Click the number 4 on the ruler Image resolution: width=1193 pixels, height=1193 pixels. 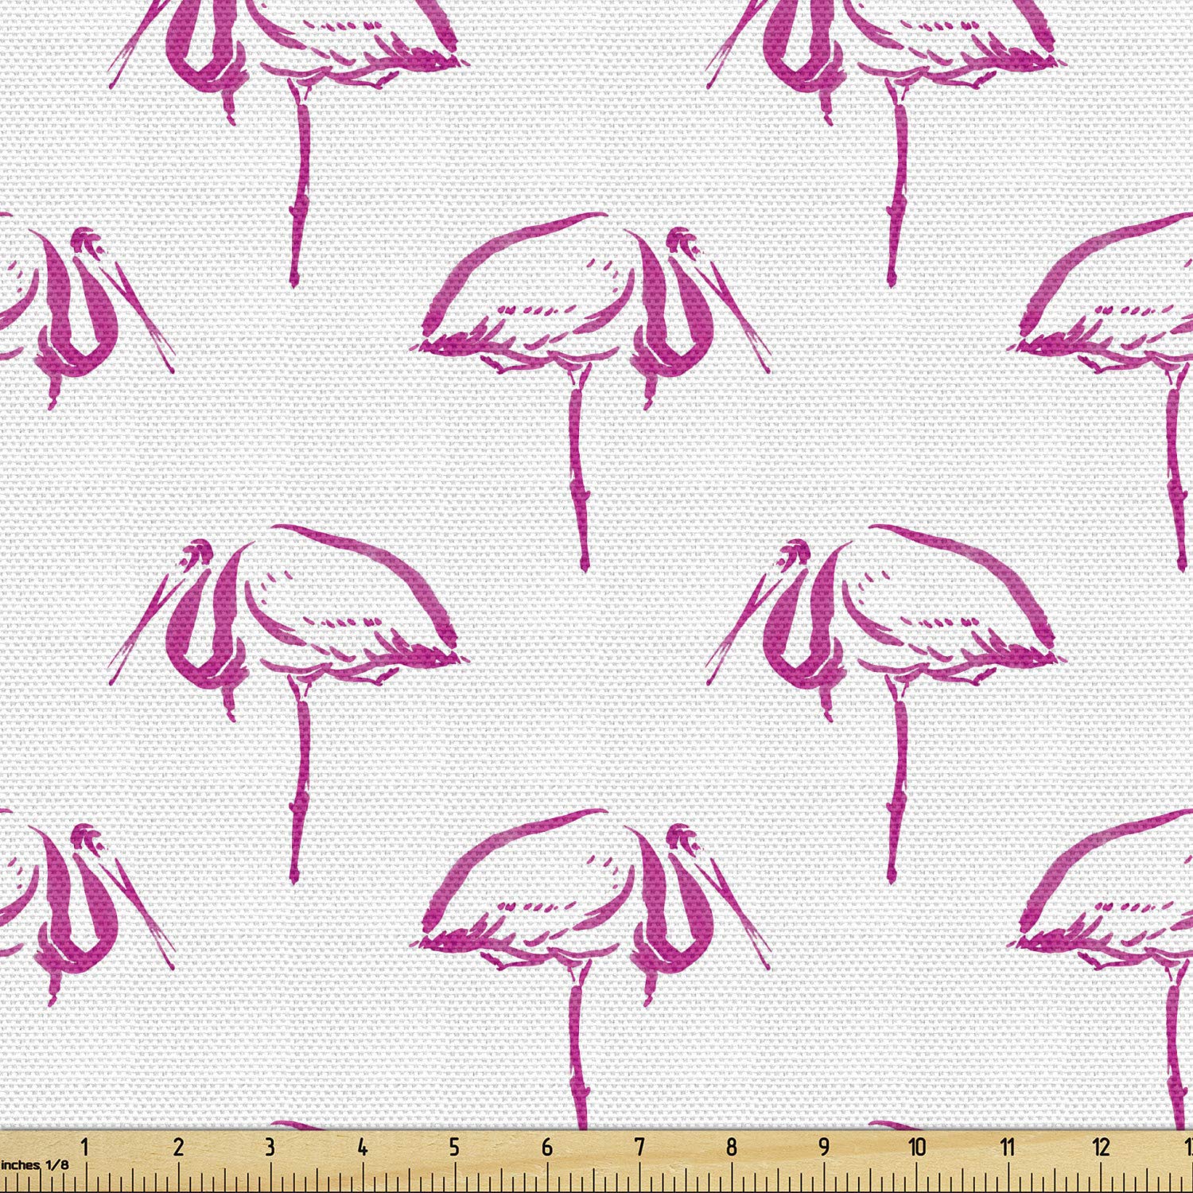363,1148
